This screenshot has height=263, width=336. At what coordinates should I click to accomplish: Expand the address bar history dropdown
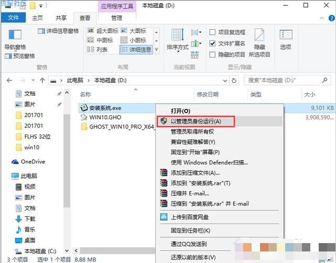(x=225, y=81)
